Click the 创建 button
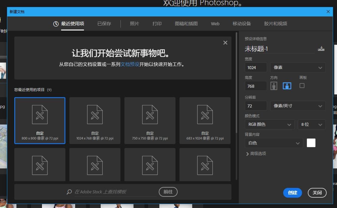Image resolution: width=337 pixels, height=208 pixels. (292, 193)
